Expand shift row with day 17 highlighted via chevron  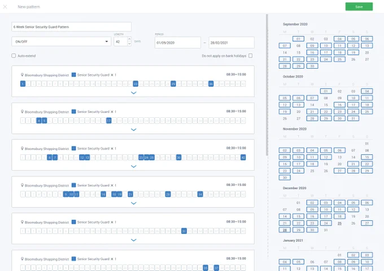(x=133, y=130)
